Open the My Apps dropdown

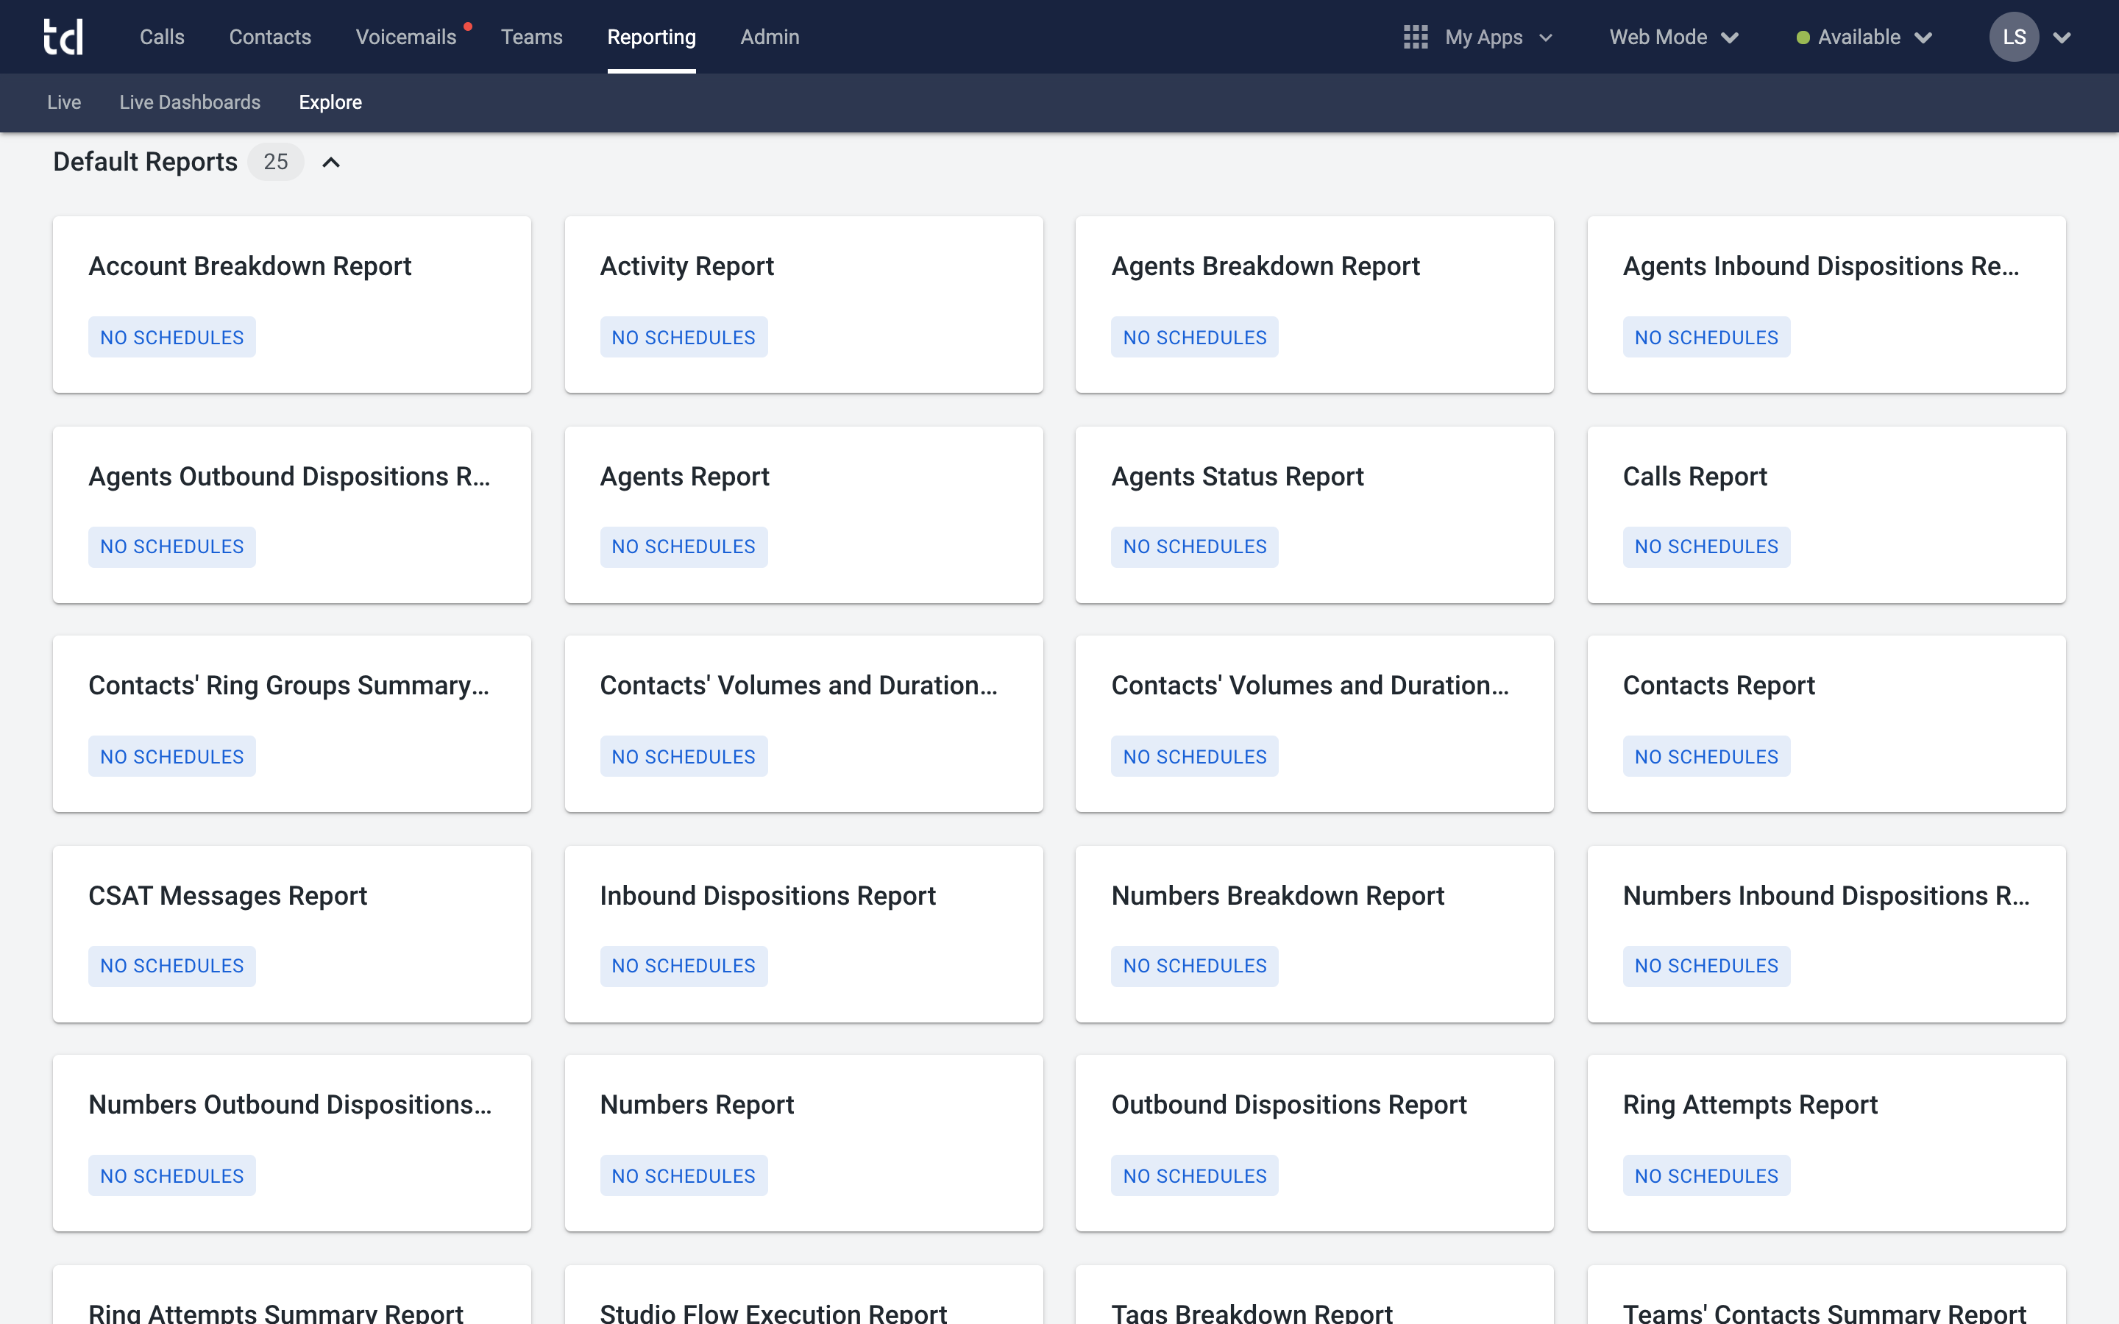pos(1547,38)
